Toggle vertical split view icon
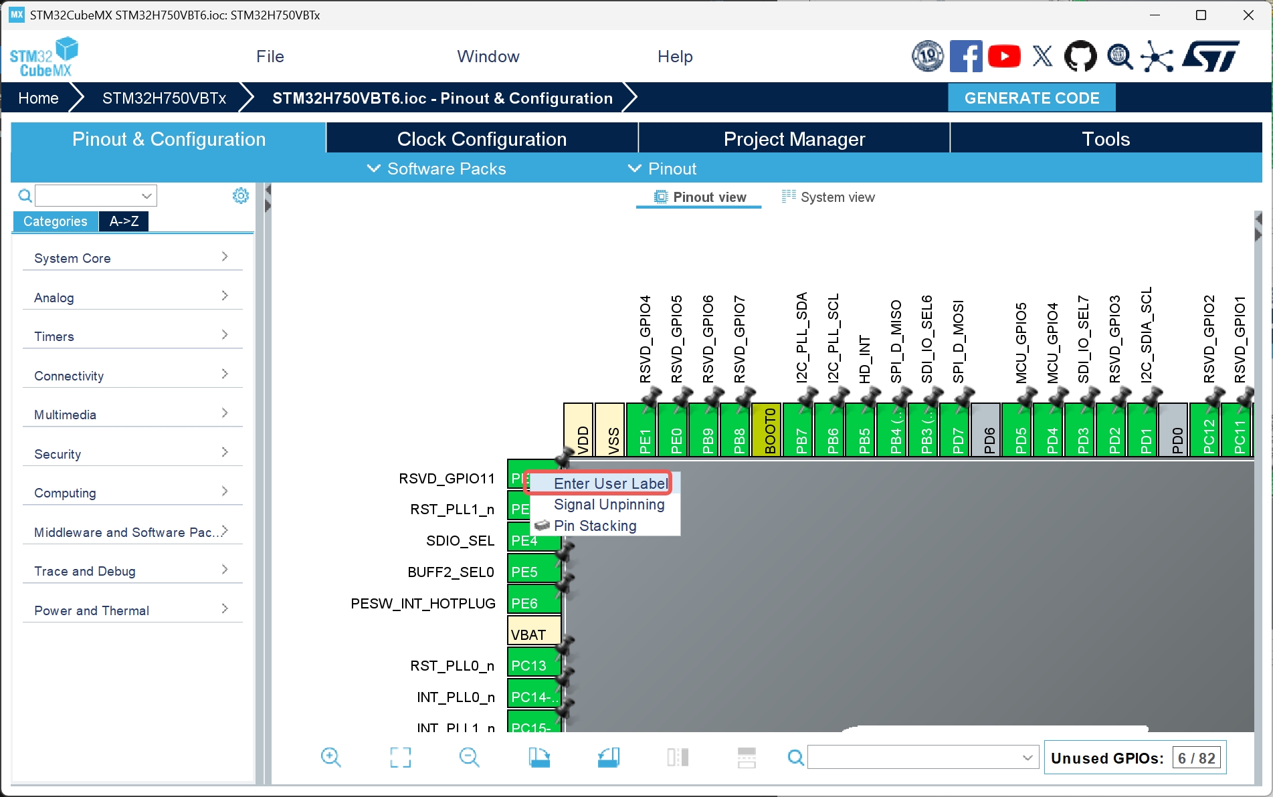The height and width of the screenshot is (797, 1273). click(678, 758)
